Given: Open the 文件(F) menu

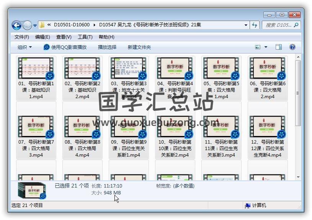Looking at the screenshot, I should (22, 37).
